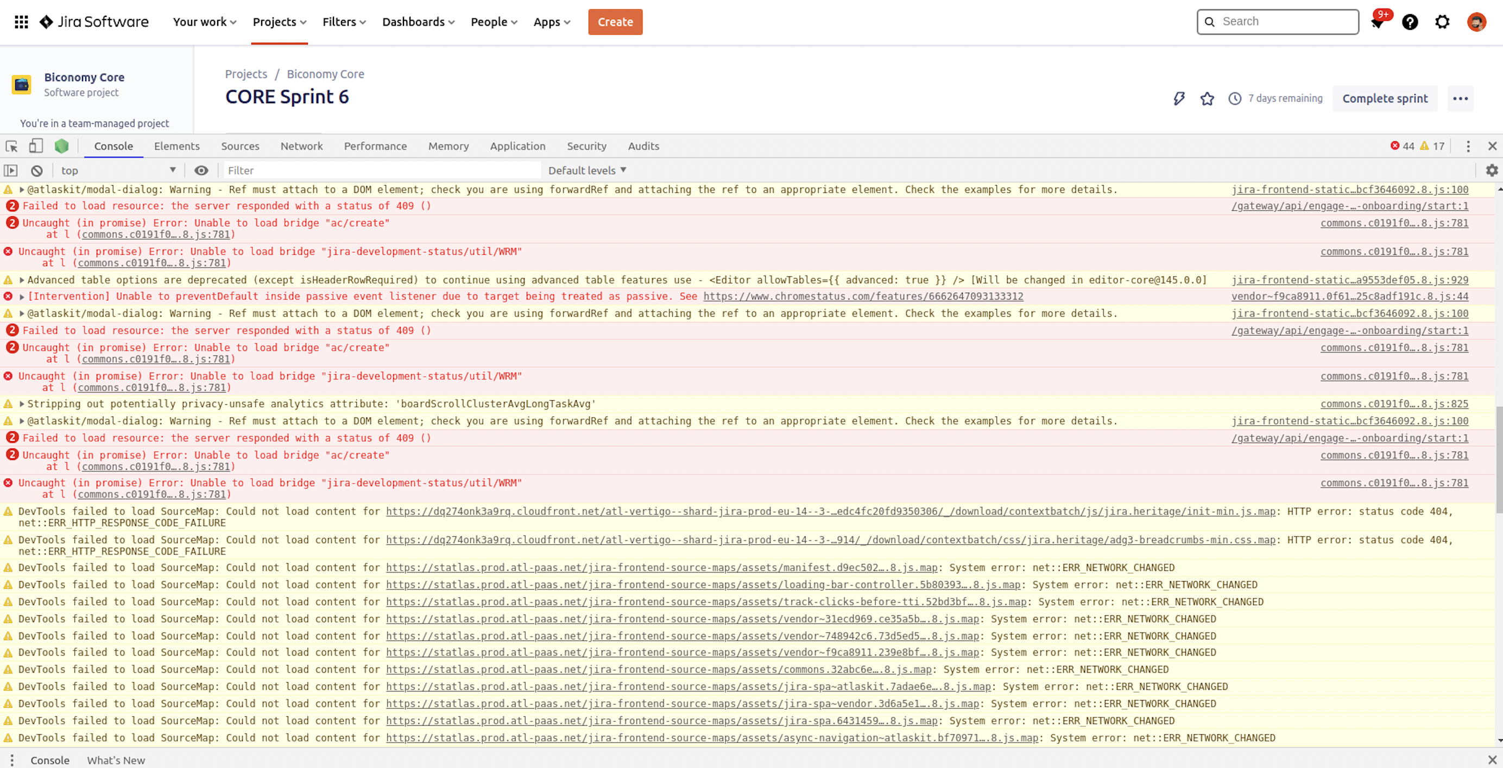Click the 17 warnings counter icon
This screenshot has width=1503, height=768.
click(1425, 146)
